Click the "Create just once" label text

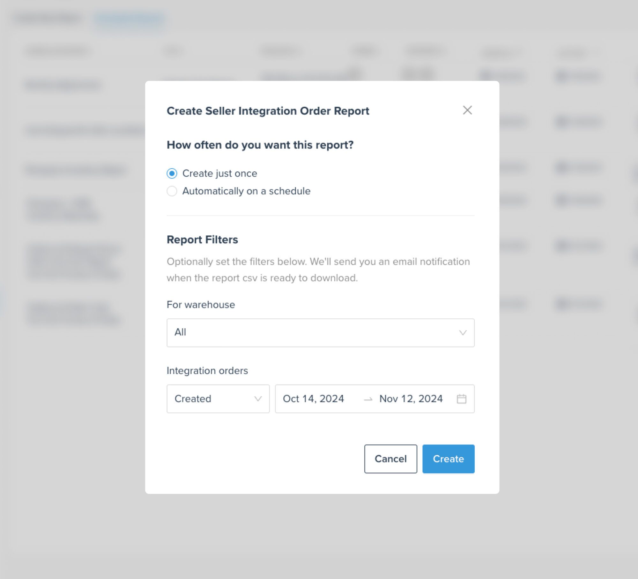click(x=220, y=173)
